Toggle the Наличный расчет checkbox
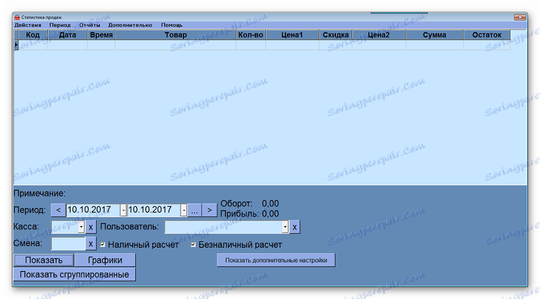Image resolution: width=540 pixels, height=299 pixels. coord(102,245)
